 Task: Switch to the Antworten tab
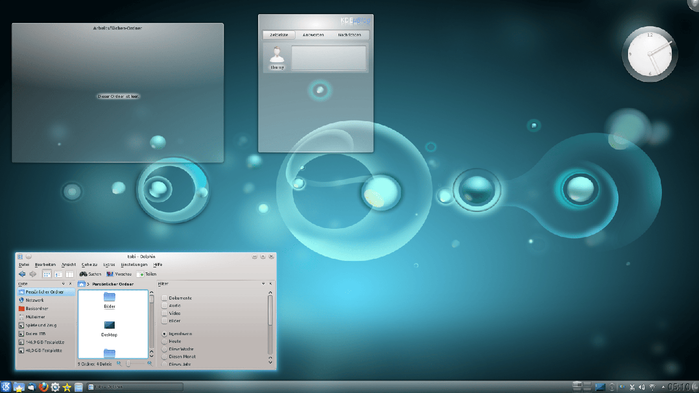point(313,35)
